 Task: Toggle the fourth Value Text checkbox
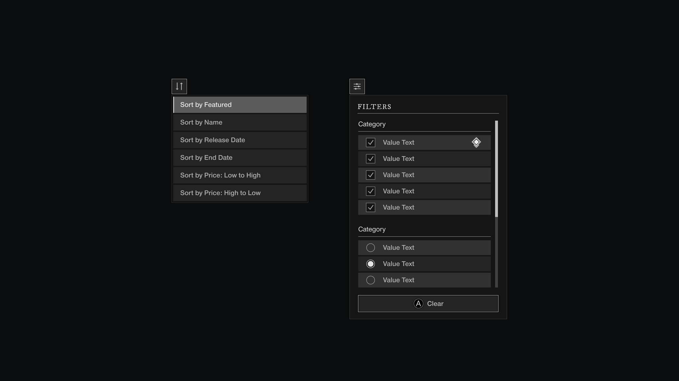370,191
